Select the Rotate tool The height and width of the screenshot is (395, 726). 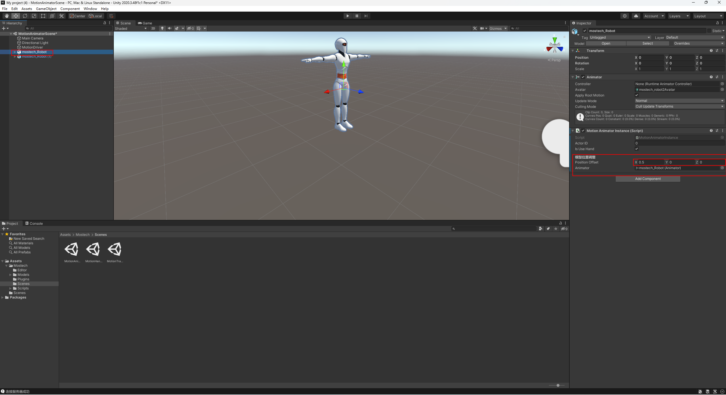[25, 16]
